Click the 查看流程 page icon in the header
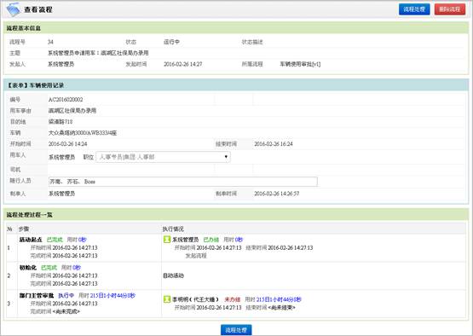 [x=13, y=9]
